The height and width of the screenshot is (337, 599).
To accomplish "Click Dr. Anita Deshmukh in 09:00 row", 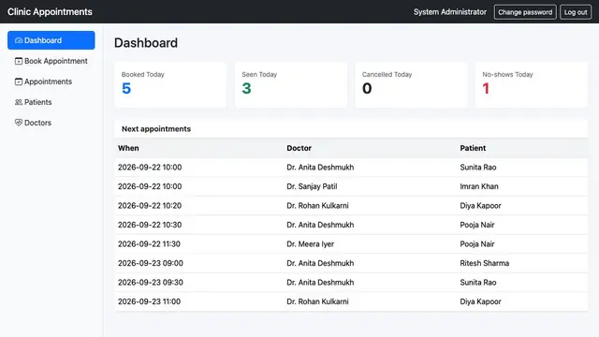I will 320,263.
